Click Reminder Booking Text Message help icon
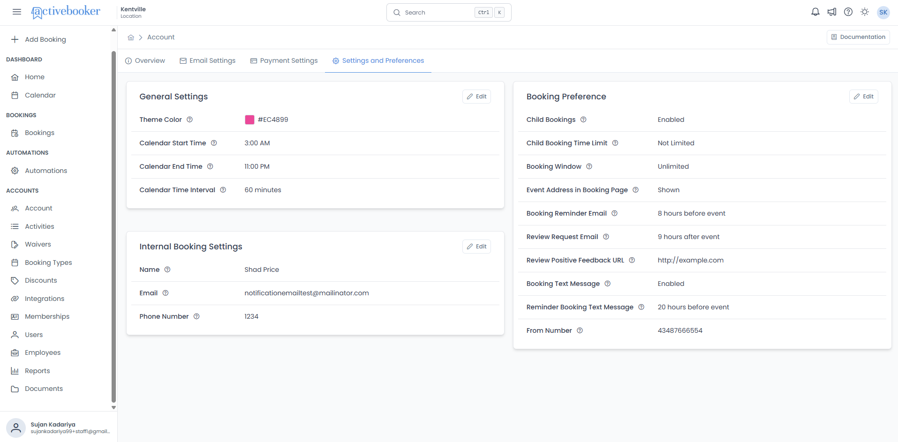 pos(641,307)
